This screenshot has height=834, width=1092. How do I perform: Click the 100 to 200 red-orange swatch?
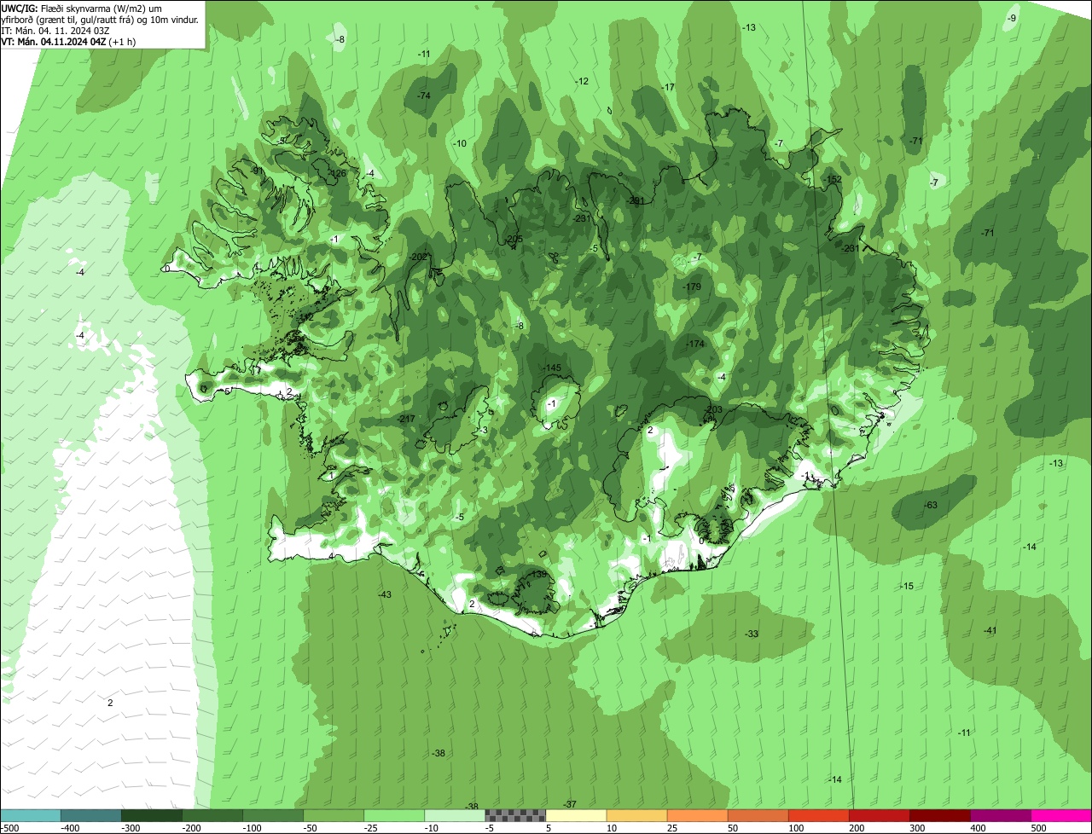pos(818,815)
